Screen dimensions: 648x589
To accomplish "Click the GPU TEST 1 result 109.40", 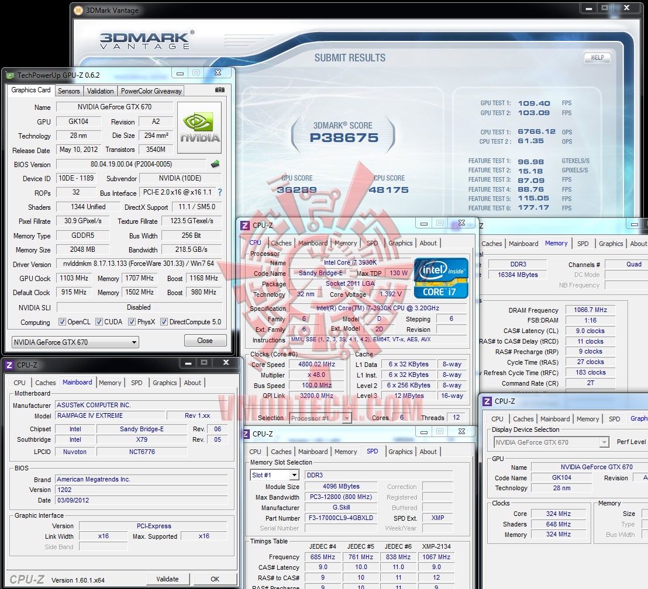I will click(534, 103).
